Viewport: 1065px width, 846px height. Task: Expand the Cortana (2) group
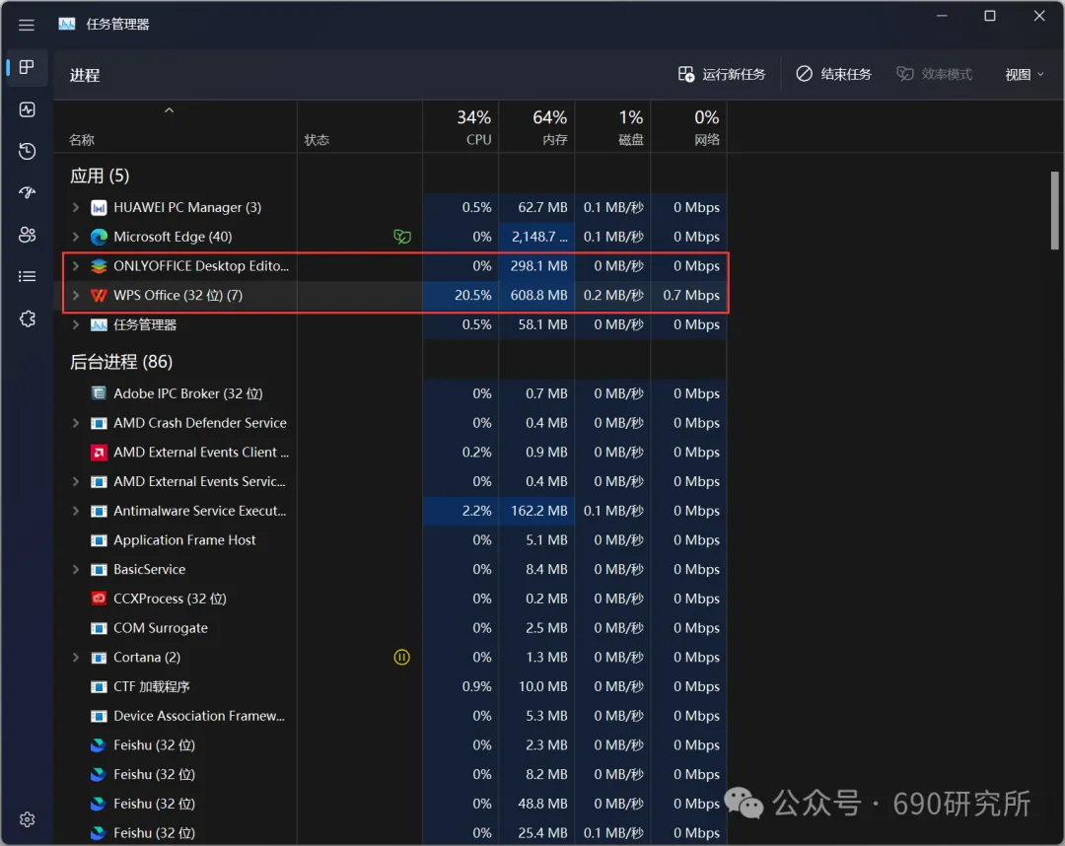(75, 658)
